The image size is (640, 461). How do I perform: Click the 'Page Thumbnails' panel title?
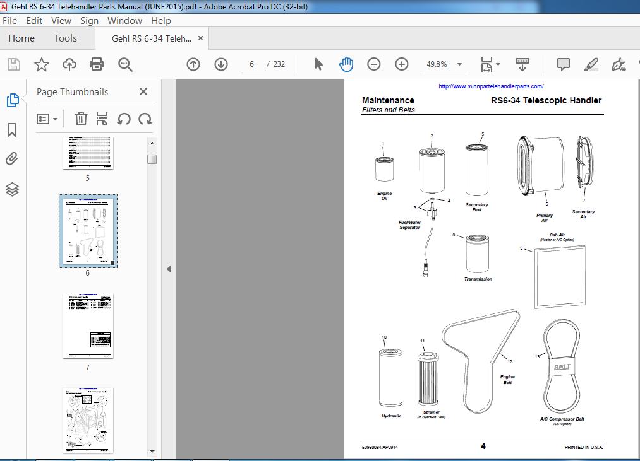click(x=72, y=92)
